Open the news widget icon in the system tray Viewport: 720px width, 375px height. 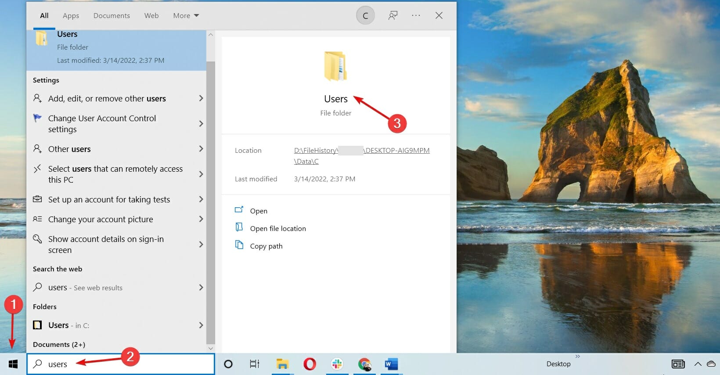coord(678,364)
